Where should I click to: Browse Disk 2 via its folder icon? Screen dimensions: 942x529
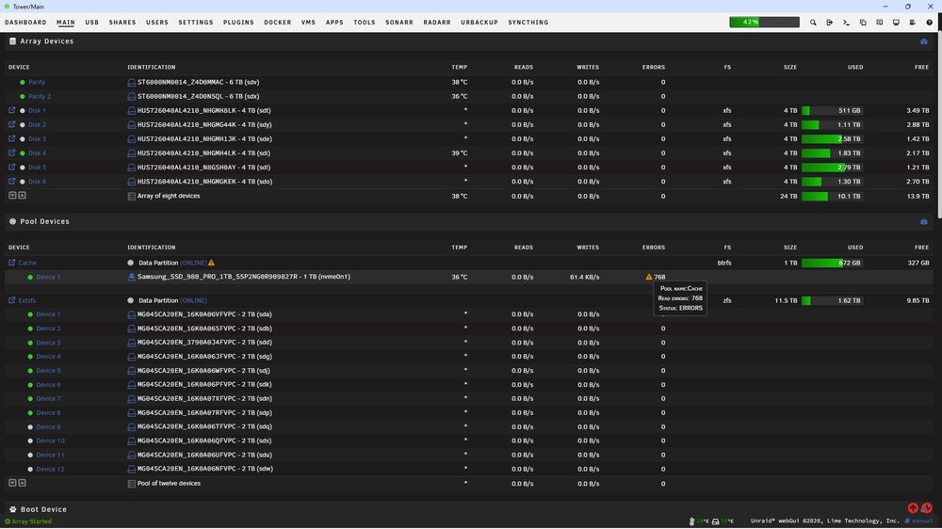click(11, 124)
